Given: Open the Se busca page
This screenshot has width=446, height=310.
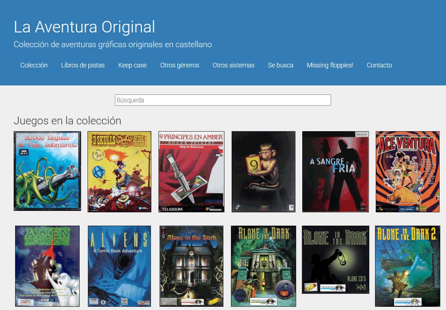Looking at the screenshot, I should 280,65.
